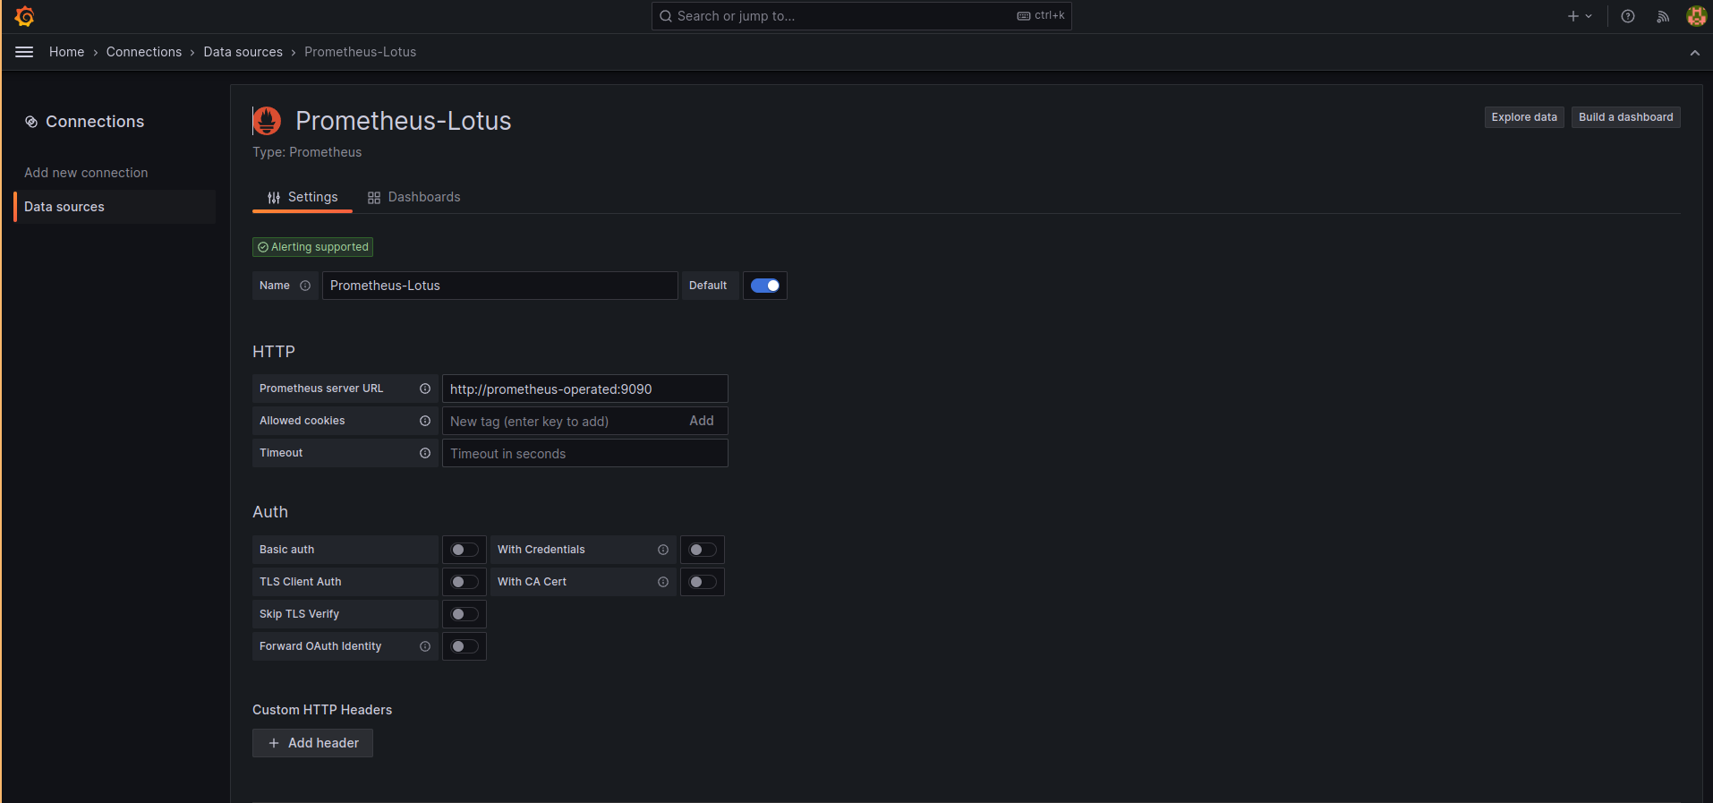Disable the Default data source toggle

764,286
